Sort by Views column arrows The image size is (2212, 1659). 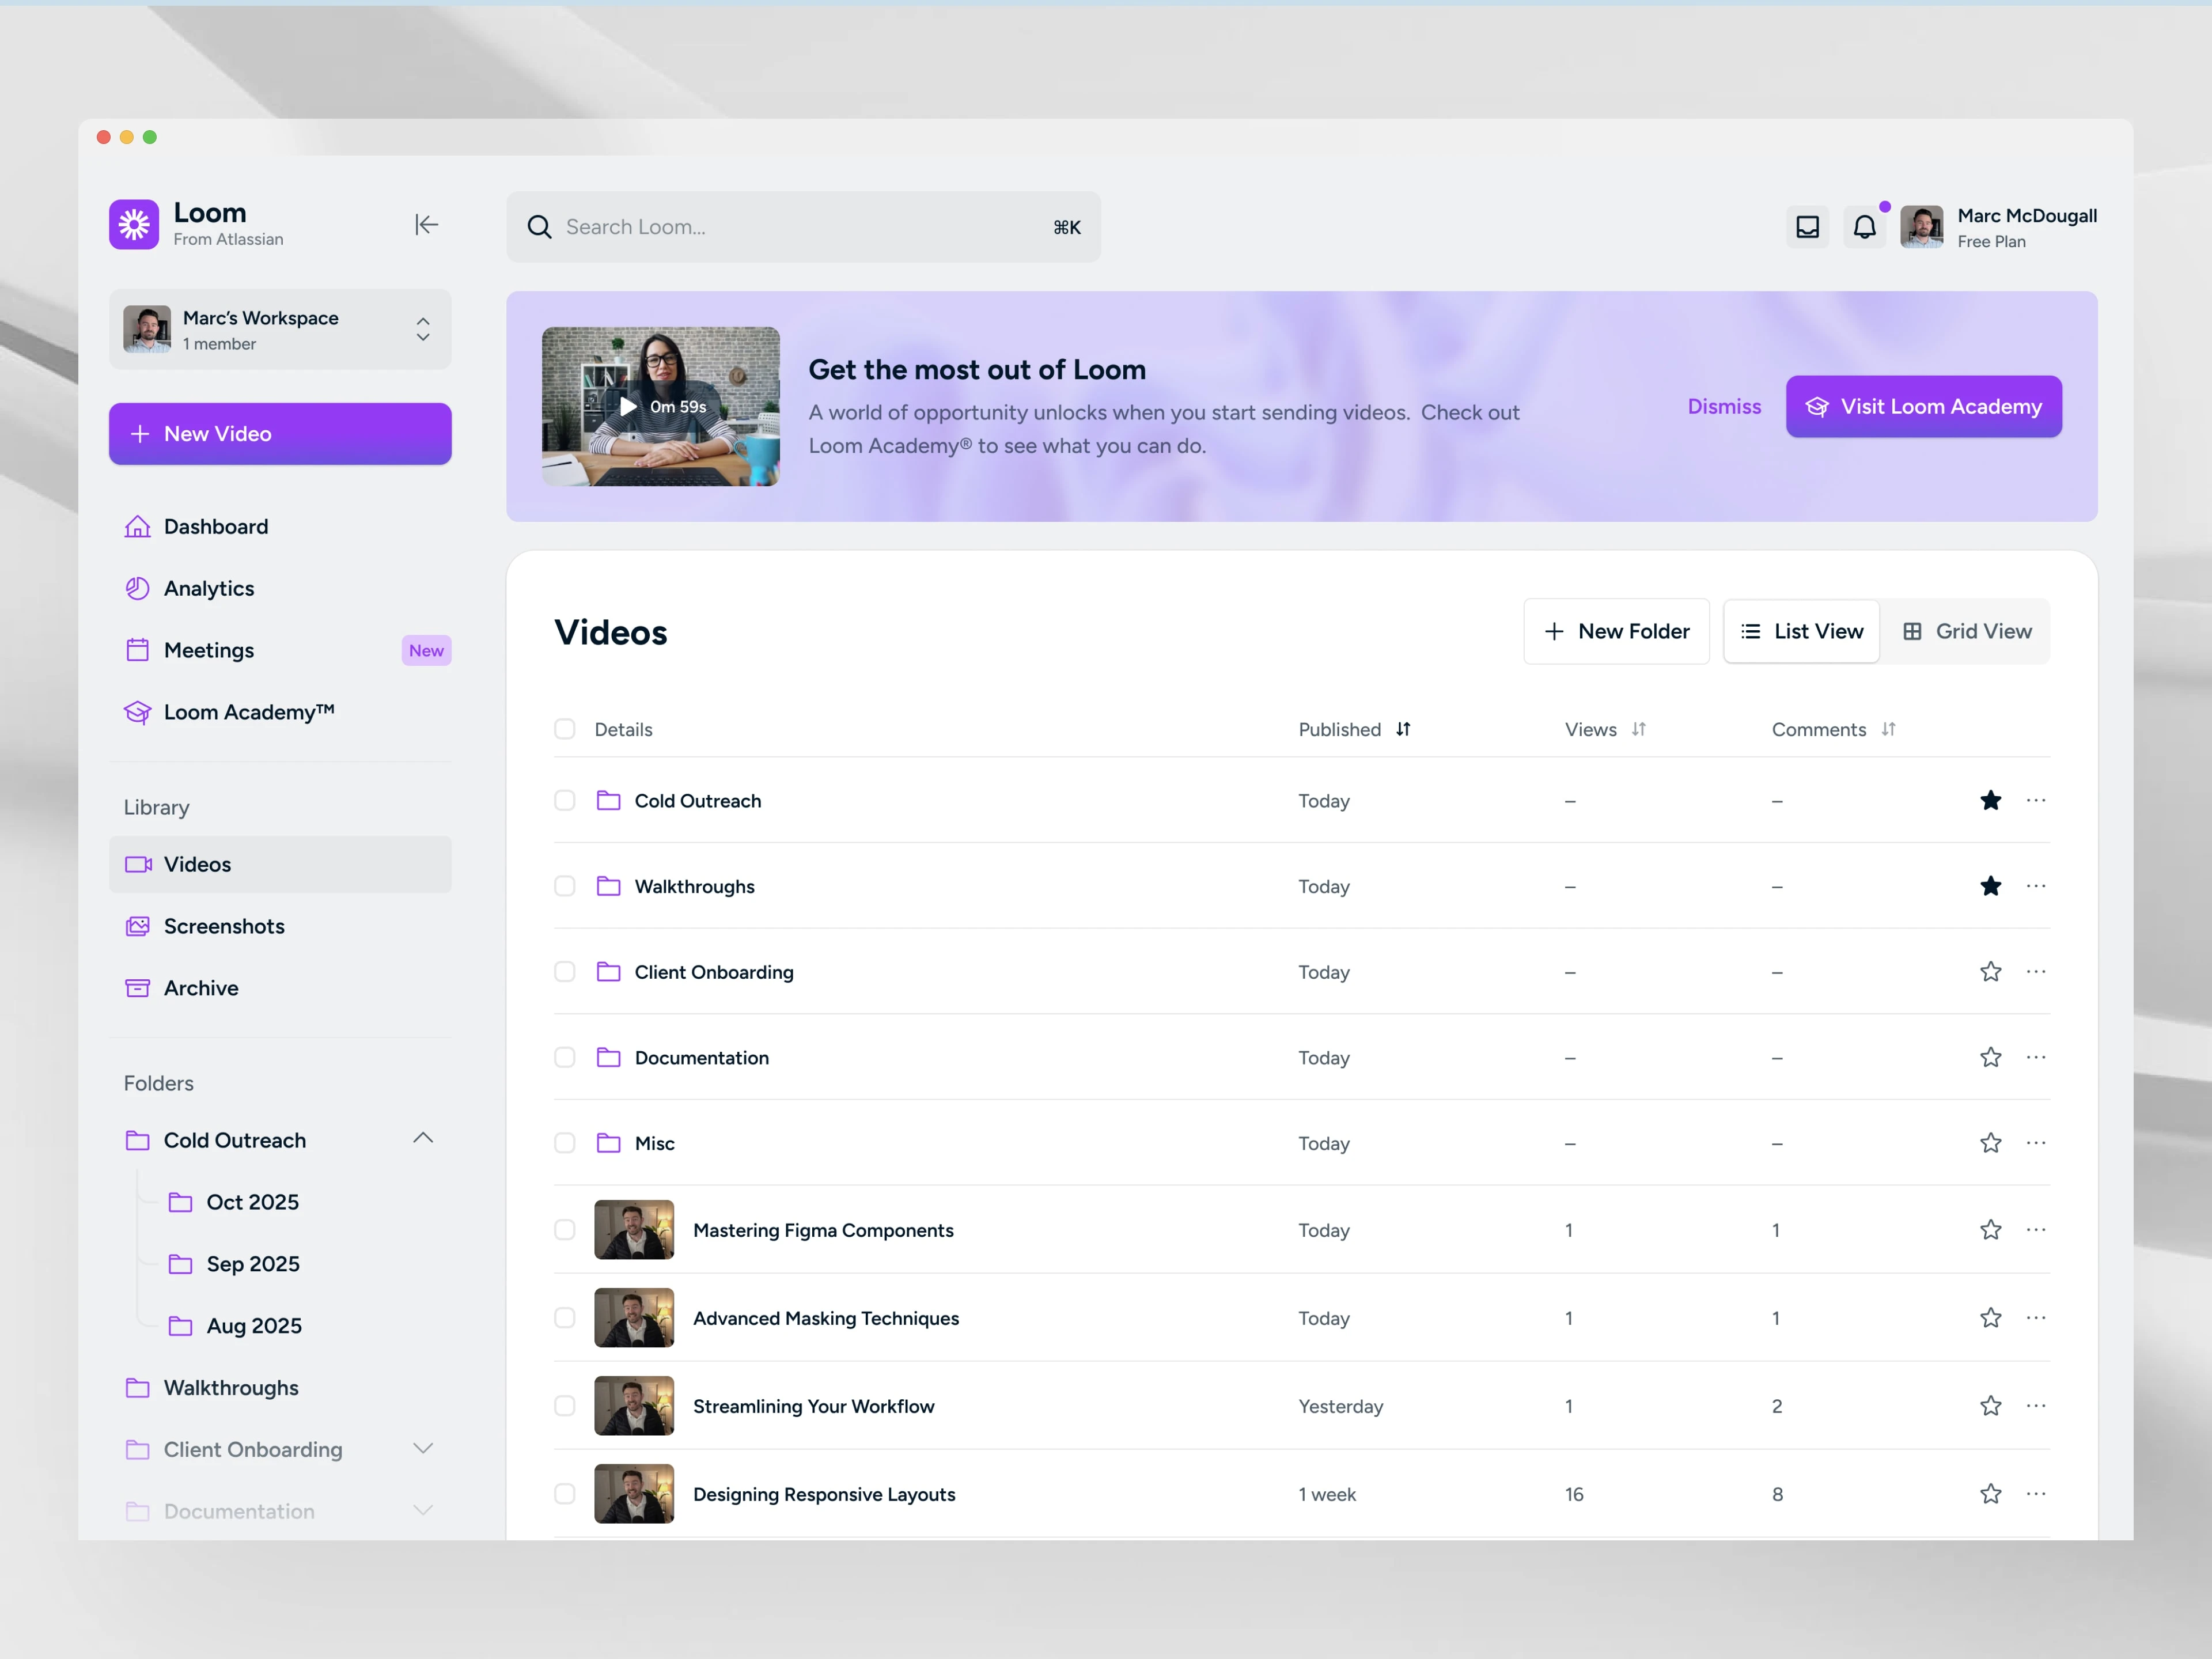pyautogui.click(x=1638, y=729)
